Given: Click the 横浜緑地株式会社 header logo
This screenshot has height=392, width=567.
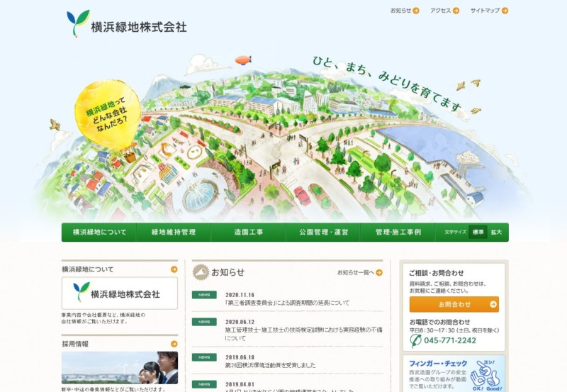Looking at the screenshot, I should click(127, 24).
